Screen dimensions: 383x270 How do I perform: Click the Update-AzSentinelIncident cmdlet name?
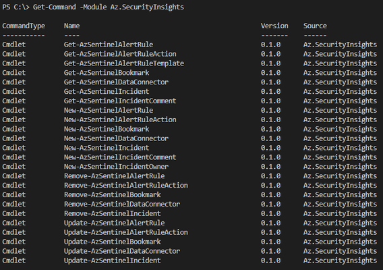tap(113, 261)
